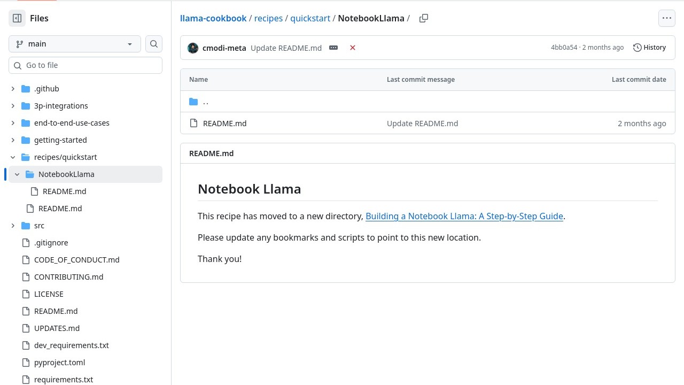Expand the .github folder

point(13,89)
